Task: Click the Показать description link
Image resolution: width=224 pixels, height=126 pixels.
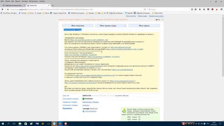Action: (86, 105)
